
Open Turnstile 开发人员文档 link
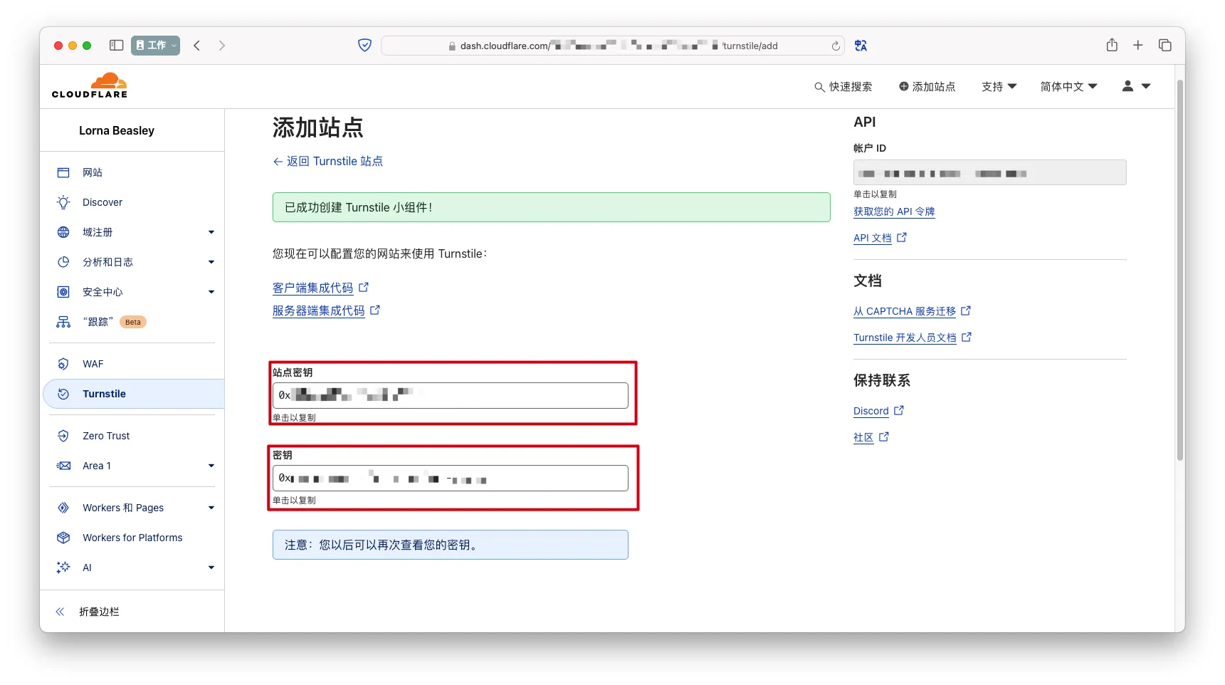[x=913, y=338]
